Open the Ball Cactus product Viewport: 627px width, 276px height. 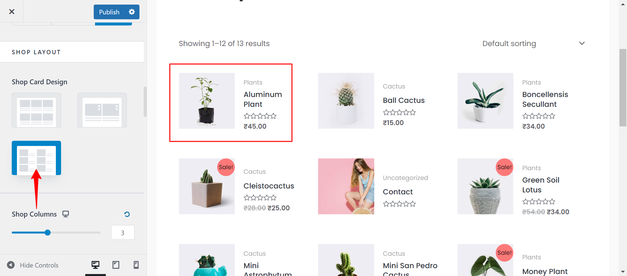(x=404, y=100)
